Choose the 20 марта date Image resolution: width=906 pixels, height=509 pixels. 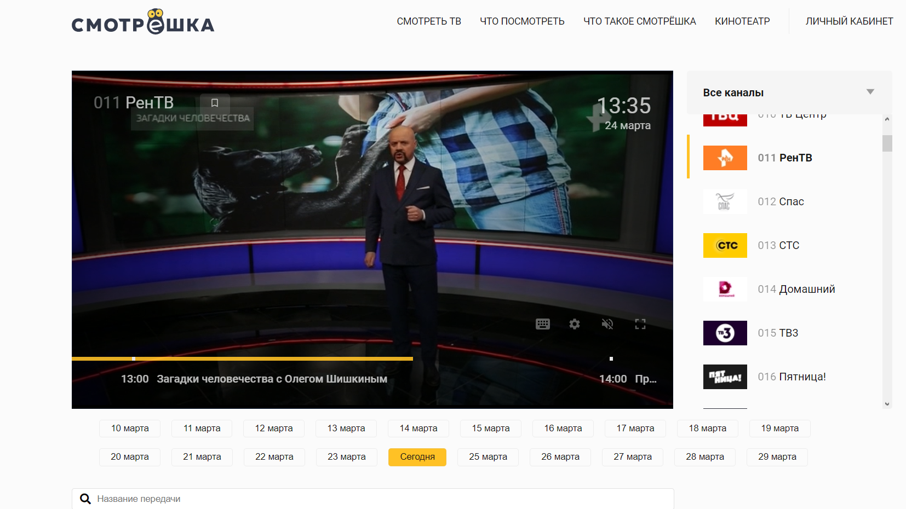tap(130, 457)
